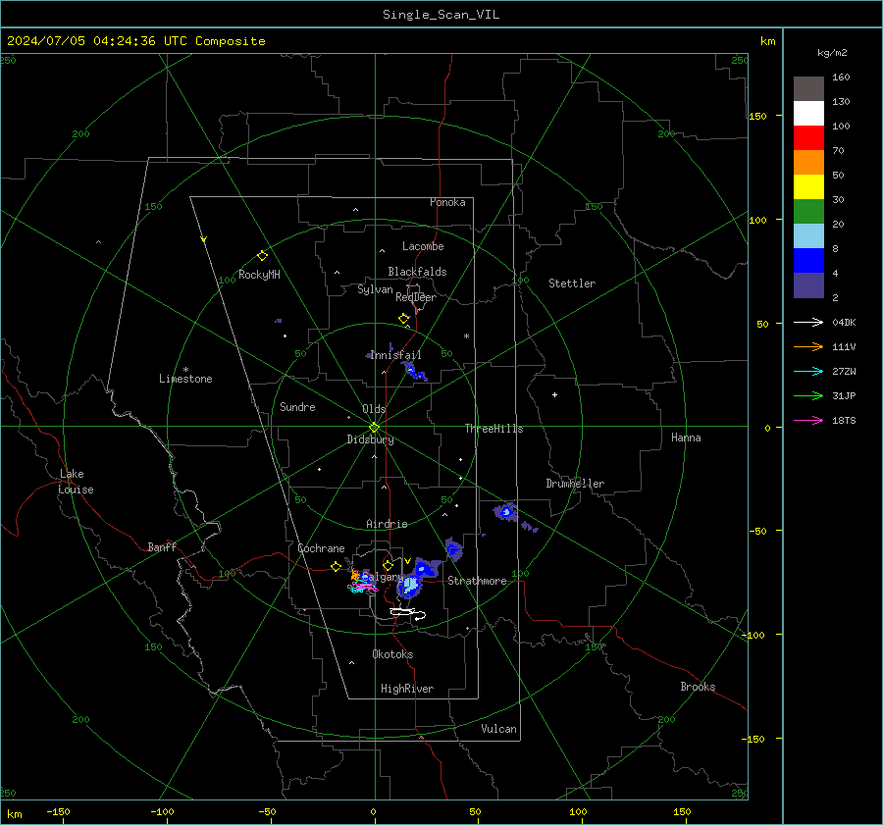883x825 pixels.
Task: Select the yellow diamond marker below RedDeer
Action: tap(404, 319)
